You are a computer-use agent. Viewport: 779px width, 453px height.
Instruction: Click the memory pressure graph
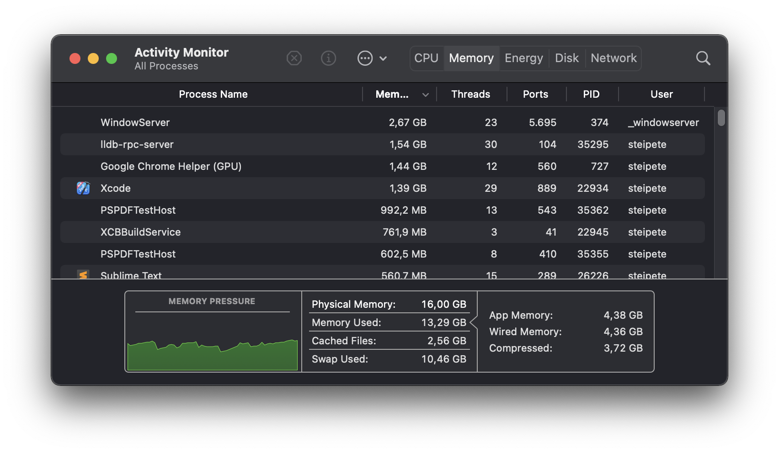tap(213, 354)
